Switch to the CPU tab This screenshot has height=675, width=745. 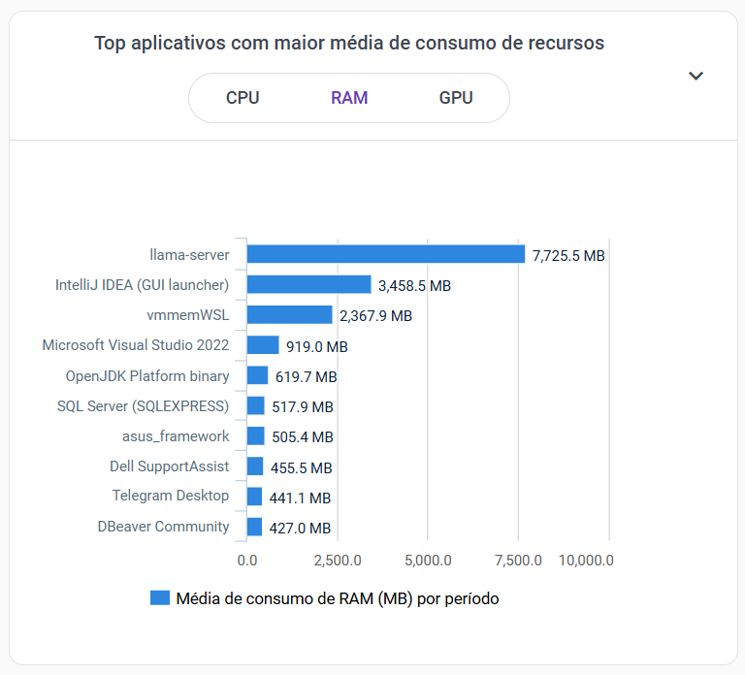243,98
